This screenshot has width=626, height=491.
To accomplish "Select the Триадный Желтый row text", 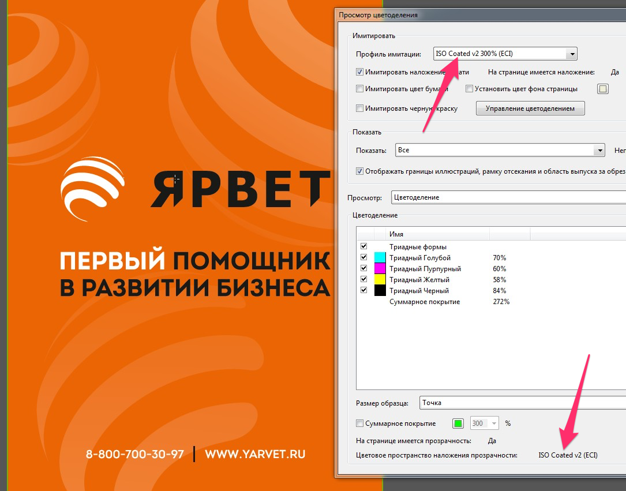I will tap(419, 280).
